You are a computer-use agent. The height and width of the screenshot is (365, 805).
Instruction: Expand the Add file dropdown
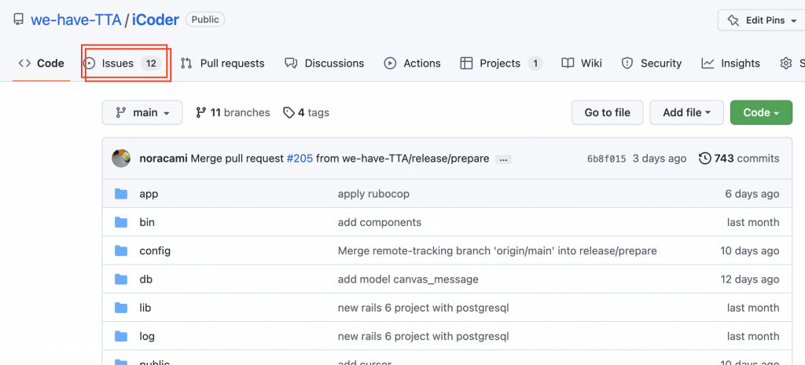point(686,113)
